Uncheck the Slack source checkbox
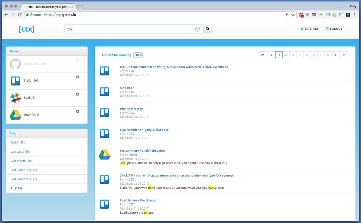This screenshot has height=223, width=361. (77, 94)
